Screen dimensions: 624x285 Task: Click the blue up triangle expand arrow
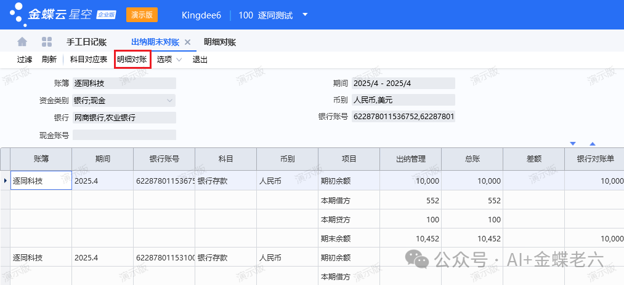[593, 144]
